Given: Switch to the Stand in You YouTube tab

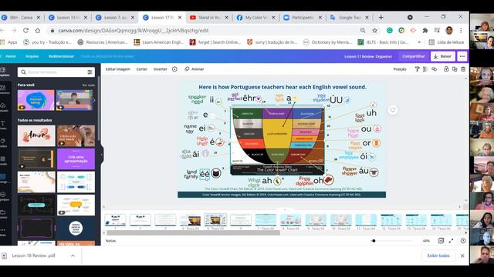Looking at the screenshot, I should pos(209,18).
